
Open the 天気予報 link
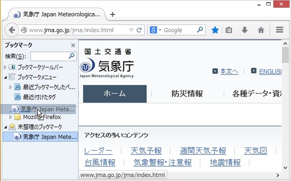(146, 151)
